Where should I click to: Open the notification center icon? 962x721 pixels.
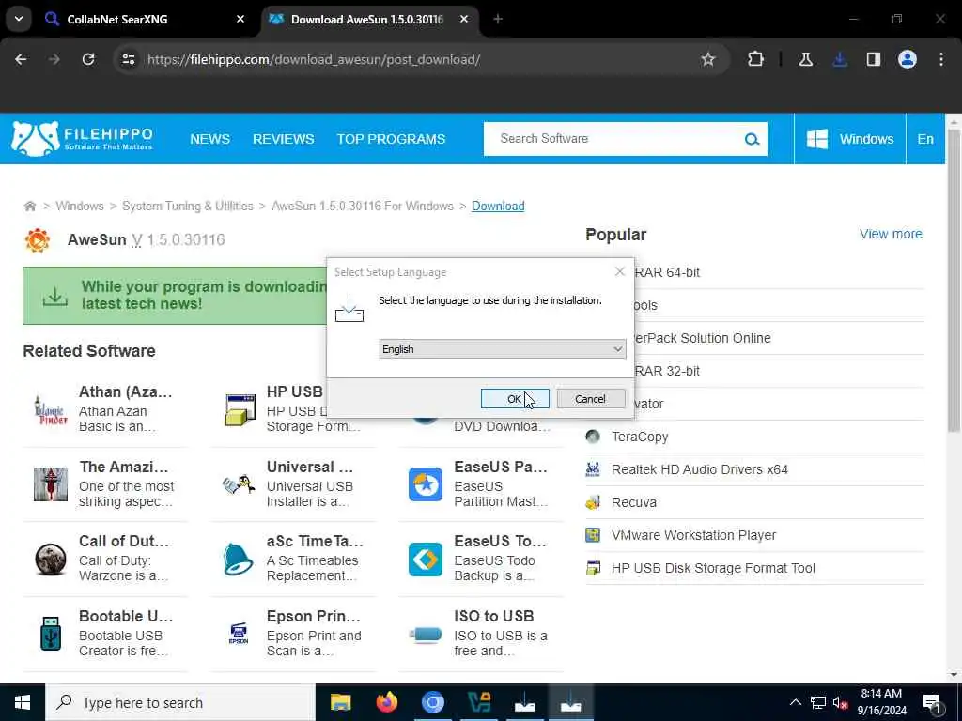click(932, 702)
